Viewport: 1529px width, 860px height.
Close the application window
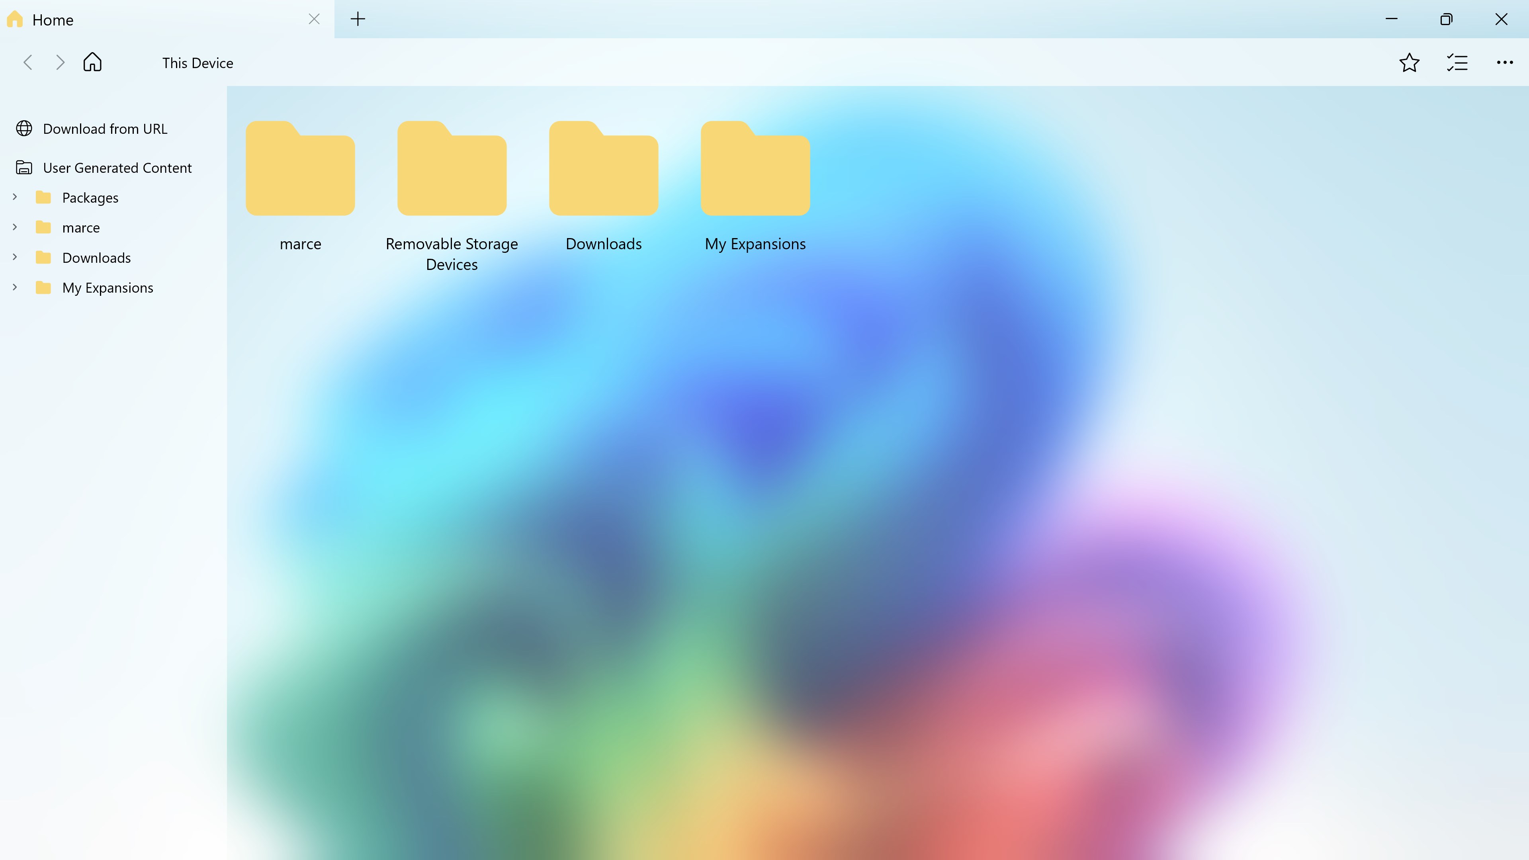1501,19
